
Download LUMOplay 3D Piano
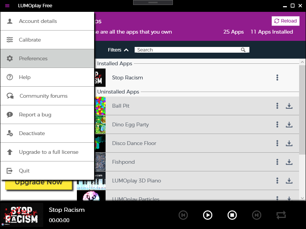pyautogui.click(x=289, y=181)
